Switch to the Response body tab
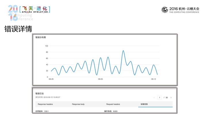Viewport: 207px width, 116px height. (78, 104)
